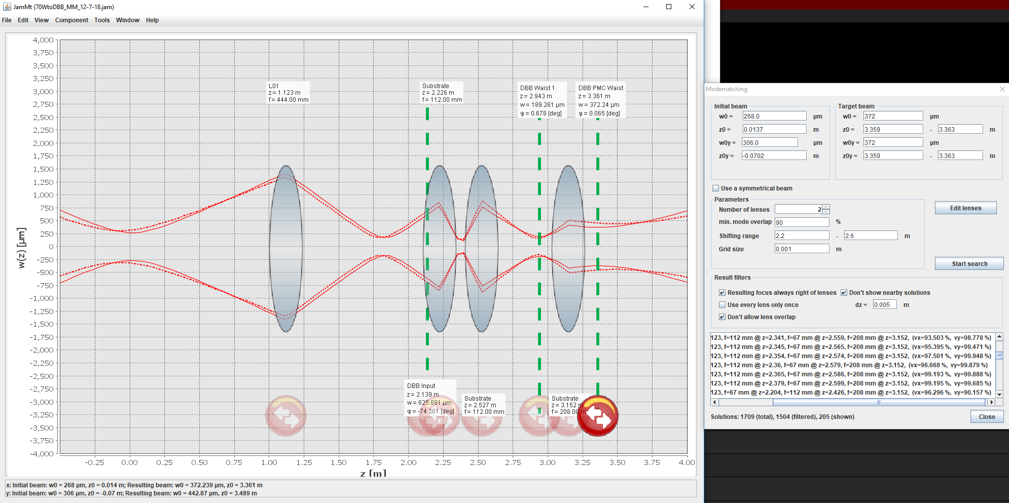Screen dimensions: 1009x503
Task: Select the L01 lens shape at z=1.123
Action: 286,249
